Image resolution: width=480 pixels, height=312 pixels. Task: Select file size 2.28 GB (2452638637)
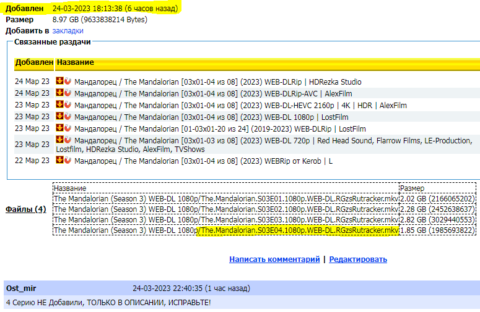tap(437, 209)
